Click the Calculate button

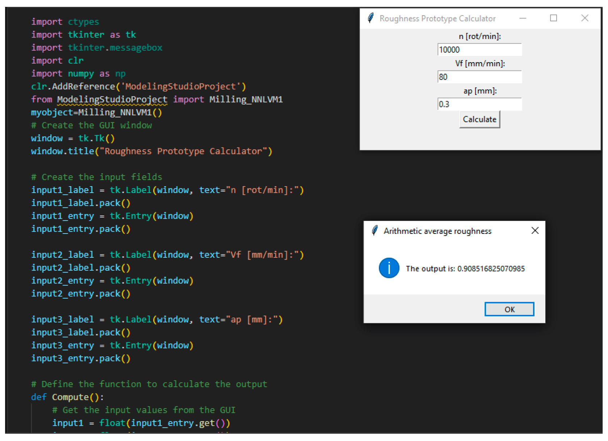coord(479,119)
